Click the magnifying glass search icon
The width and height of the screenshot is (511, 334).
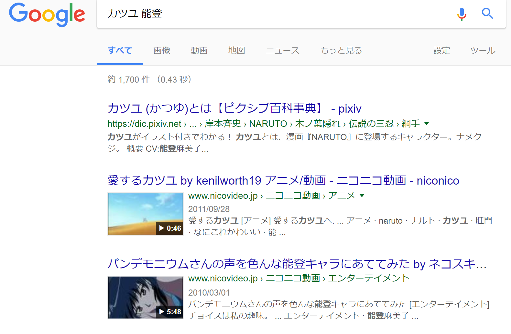point(487,14)
